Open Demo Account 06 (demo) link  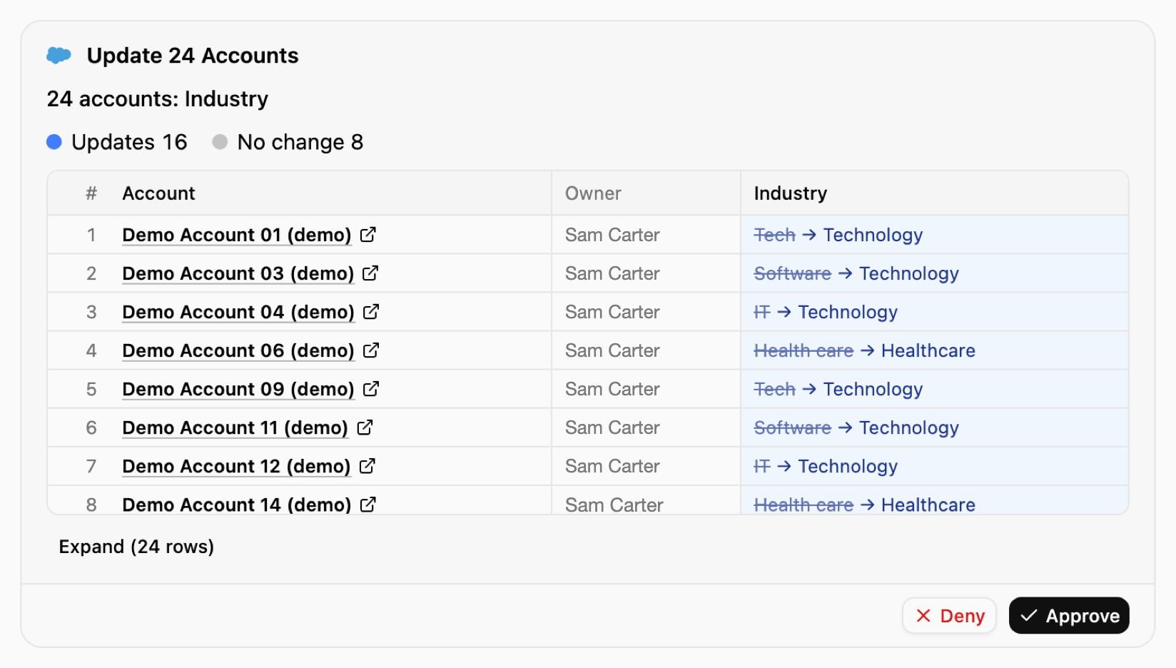coord(238,350)
